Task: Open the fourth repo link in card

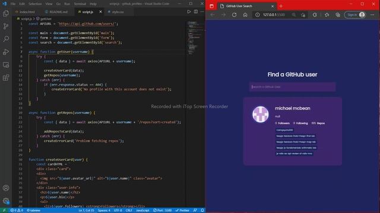Action: coord(296,147)
